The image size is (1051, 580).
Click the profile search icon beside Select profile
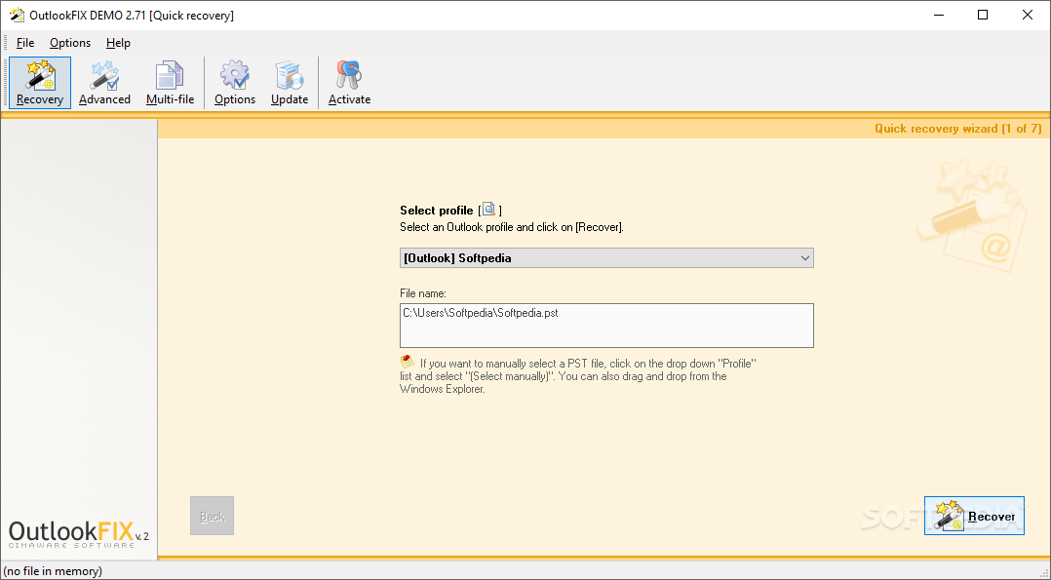click(x=489, y=210)
